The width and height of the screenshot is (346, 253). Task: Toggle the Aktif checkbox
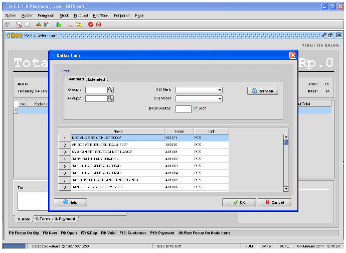coord(196,108)
